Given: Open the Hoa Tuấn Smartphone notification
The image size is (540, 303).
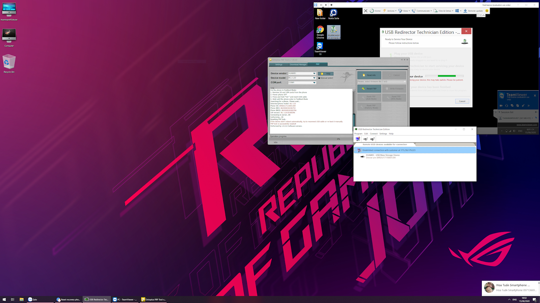Looking at the screenshot, I should click(x=510, y=288).
